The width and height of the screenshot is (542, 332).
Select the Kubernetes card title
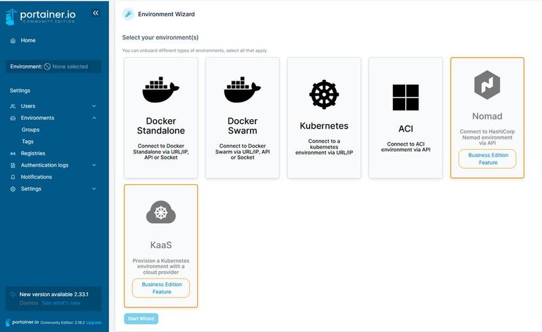(324, 126)
